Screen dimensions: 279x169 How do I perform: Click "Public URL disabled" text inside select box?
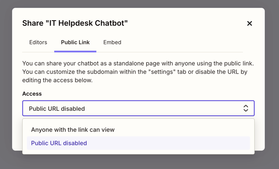tap(57, 109)
